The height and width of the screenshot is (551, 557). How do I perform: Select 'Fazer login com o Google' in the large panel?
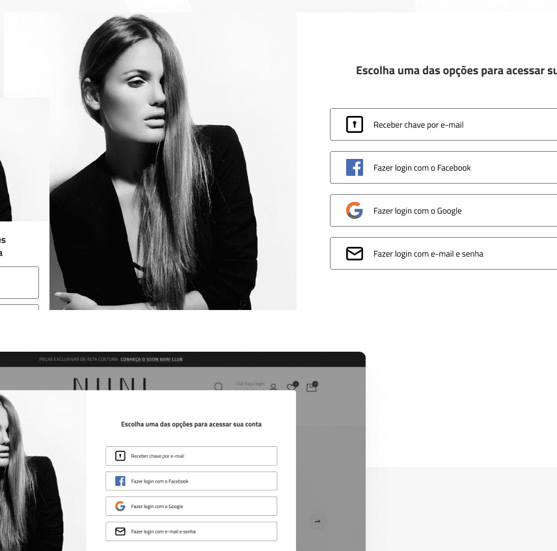pos(443,210)
